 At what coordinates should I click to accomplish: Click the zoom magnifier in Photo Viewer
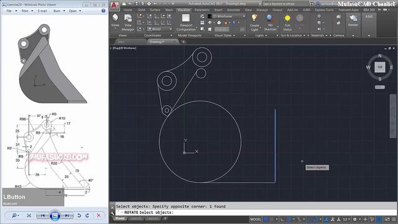tap(14, 215)
